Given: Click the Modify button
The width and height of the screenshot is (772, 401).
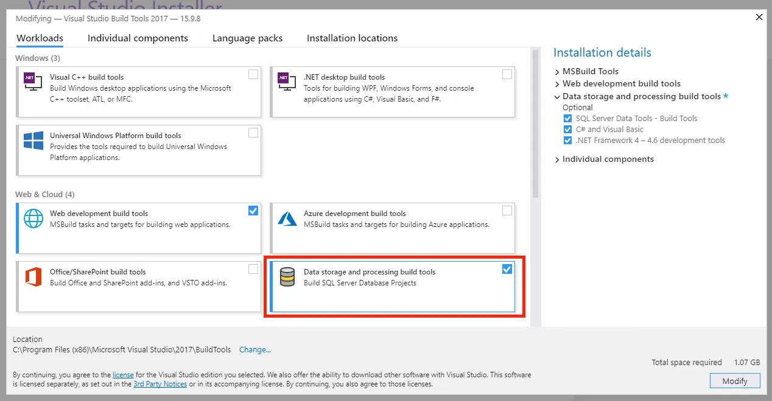Looking at the screenshot, I should [x=735, y=381].
